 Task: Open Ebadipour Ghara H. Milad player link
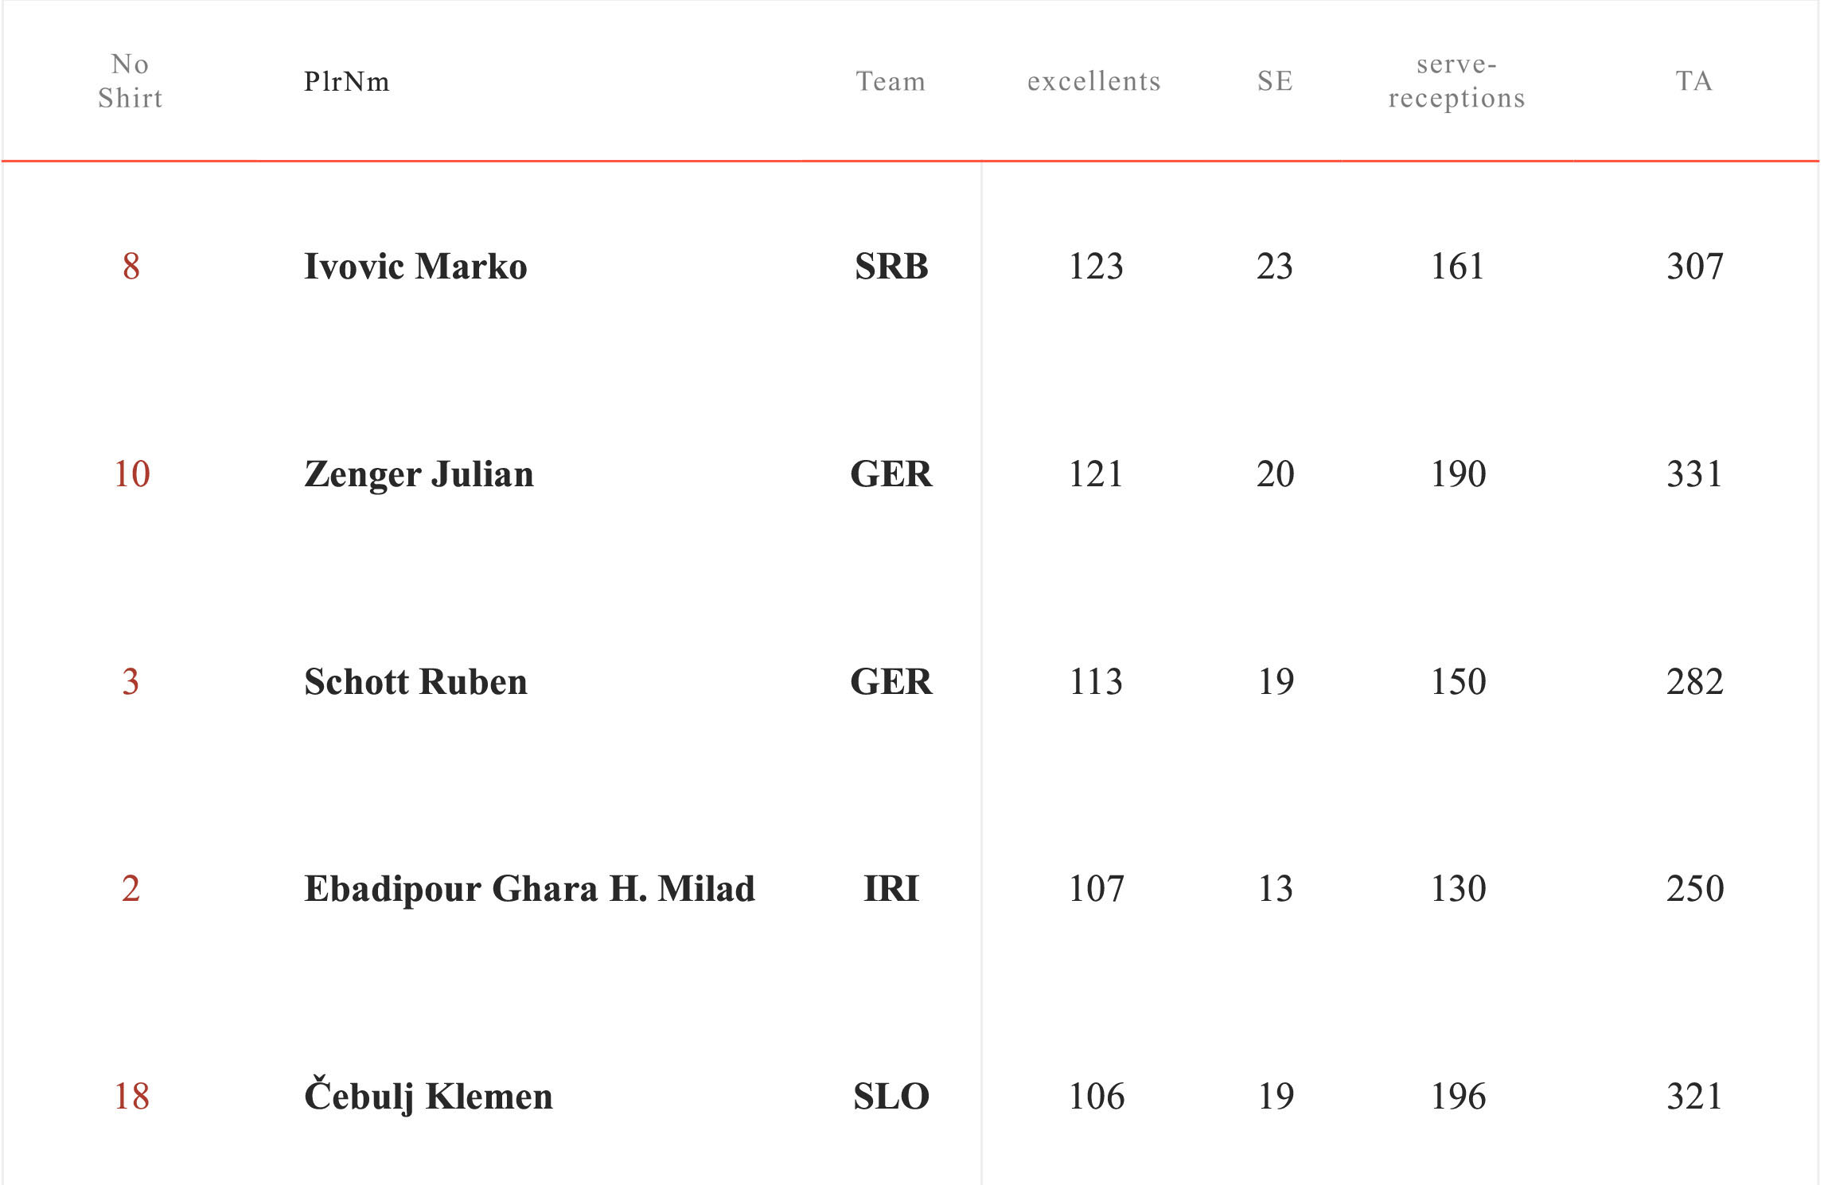(529, 889)
